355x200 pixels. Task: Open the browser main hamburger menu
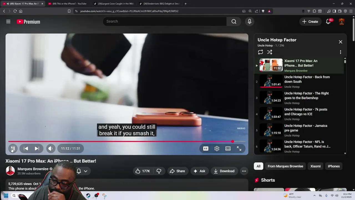click(351, 11)
